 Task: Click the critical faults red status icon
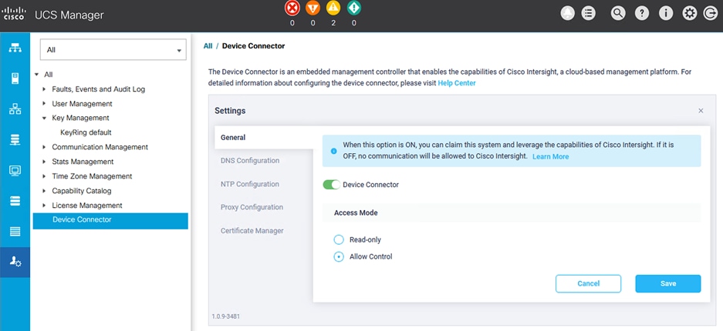(x=292, y=8)
